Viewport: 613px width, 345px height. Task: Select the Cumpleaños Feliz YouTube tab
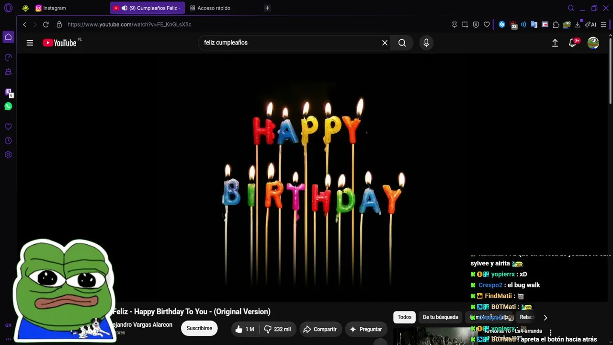click(x=148, y=8)
